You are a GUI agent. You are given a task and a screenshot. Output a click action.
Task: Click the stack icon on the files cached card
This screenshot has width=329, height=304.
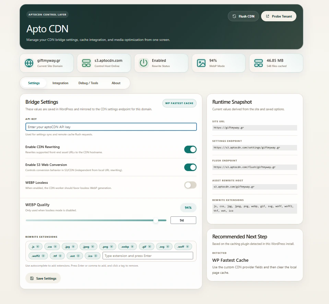tap(258, 63)
